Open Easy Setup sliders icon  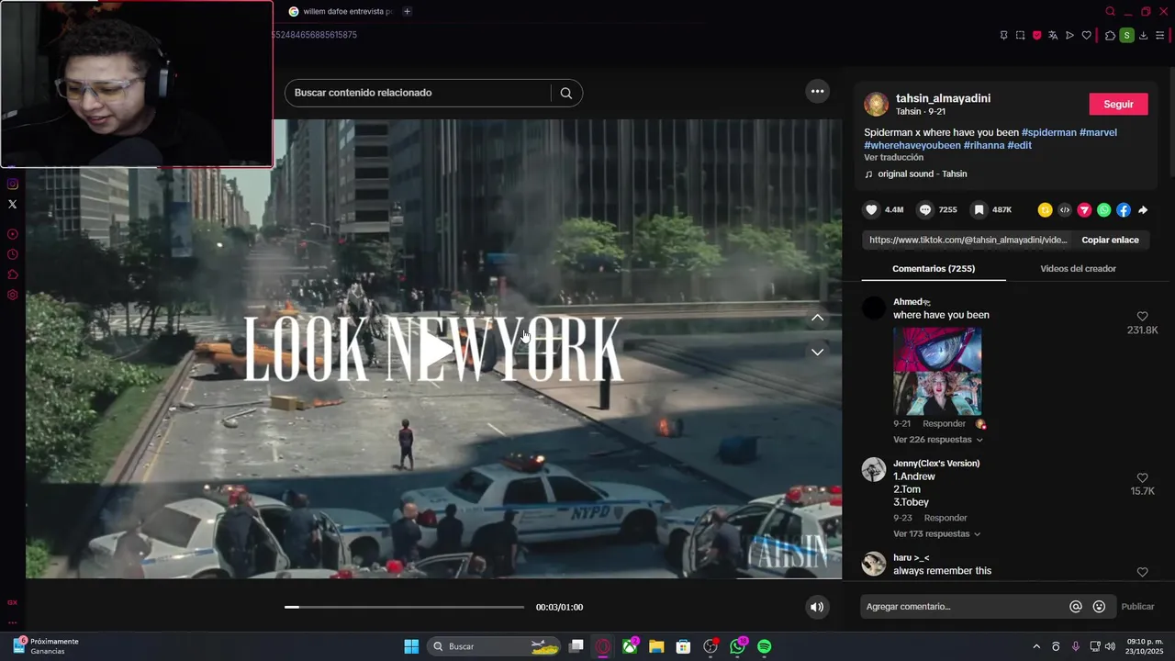pos(1159,35)
